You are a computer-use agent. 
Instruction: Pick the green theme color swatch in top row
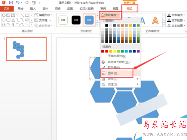pos(138,25)
